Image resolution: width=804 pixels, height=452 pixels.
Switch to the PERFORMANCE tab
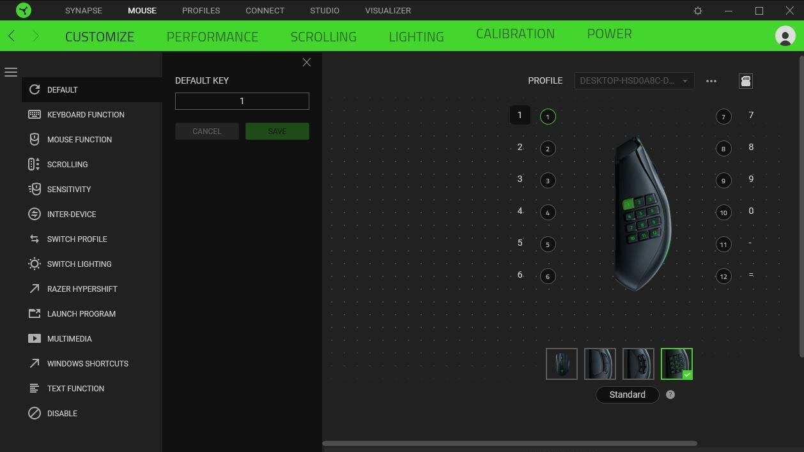tap(212, 36)
